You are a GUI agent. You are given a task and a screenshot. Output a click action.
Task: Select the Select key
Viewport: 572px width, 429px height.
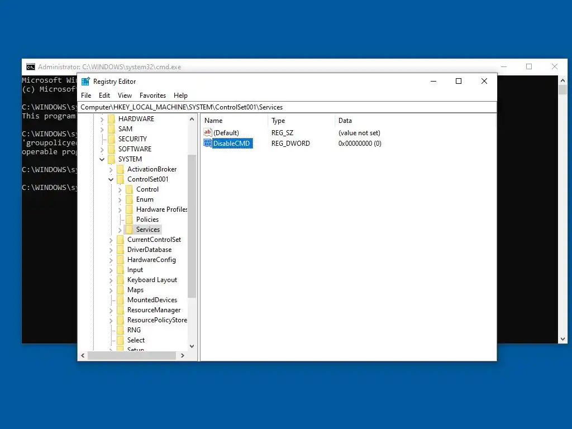click(x=136, y=340)
